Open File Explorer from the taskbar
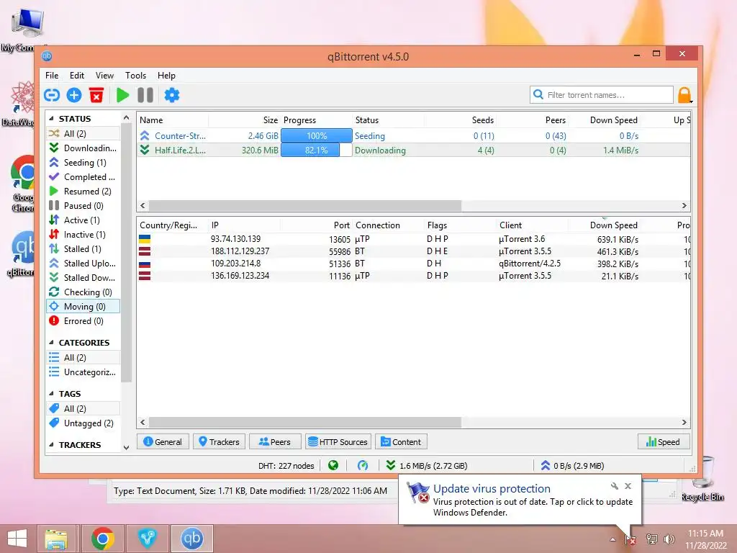This screenshot has height=553, width=737. [56, 539]
